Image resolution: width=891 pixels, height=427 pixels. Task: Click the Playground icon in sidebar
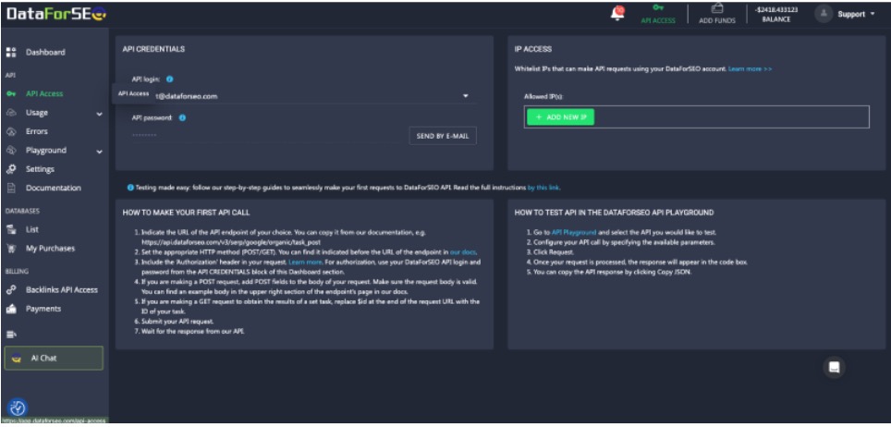11,150
